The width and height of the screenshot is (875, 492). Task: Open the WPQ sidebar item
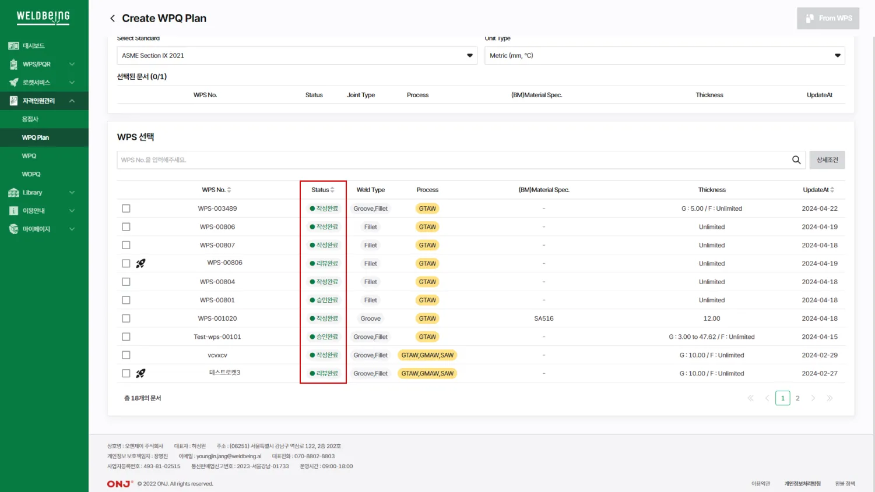(x=29, y=156)
